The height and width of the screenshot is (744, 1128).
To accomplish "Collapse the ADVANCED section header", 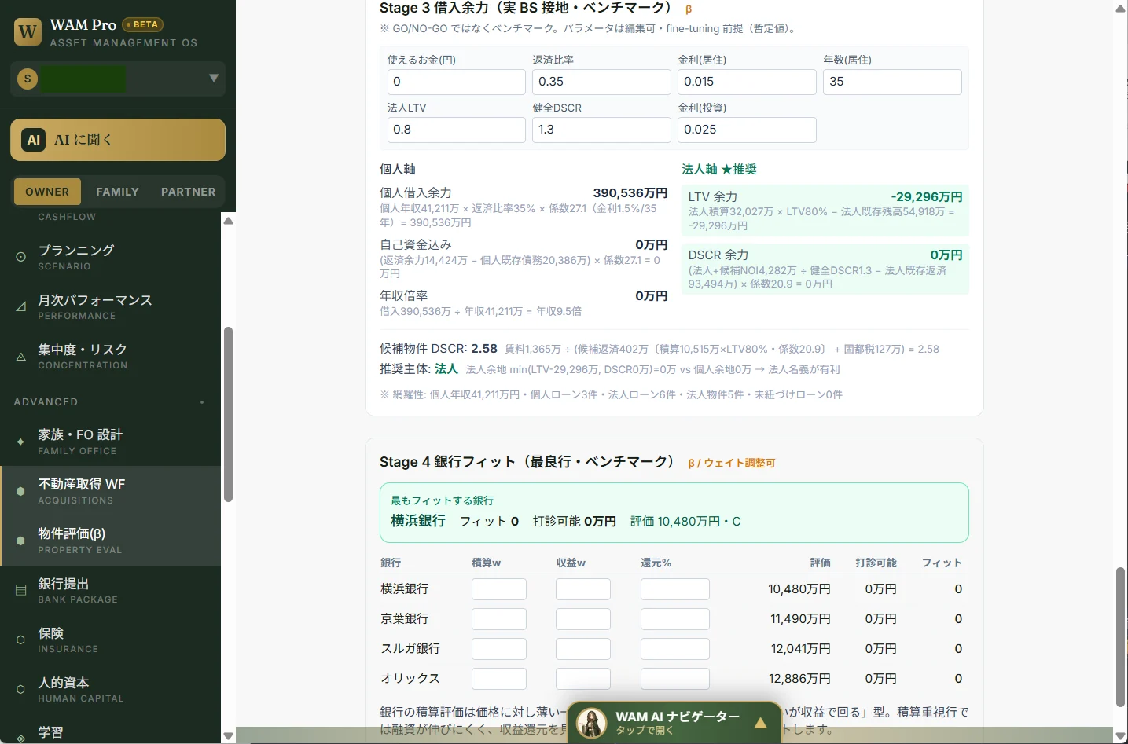I will tap(110, 401).
